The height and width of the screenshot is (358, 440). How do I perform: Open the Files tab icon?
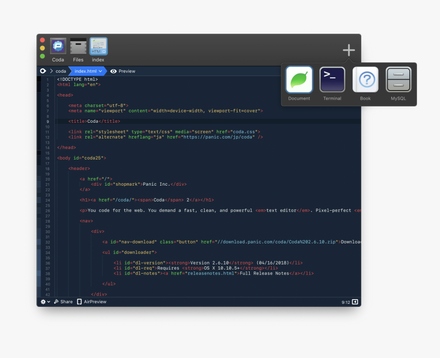tap(78, 46)
